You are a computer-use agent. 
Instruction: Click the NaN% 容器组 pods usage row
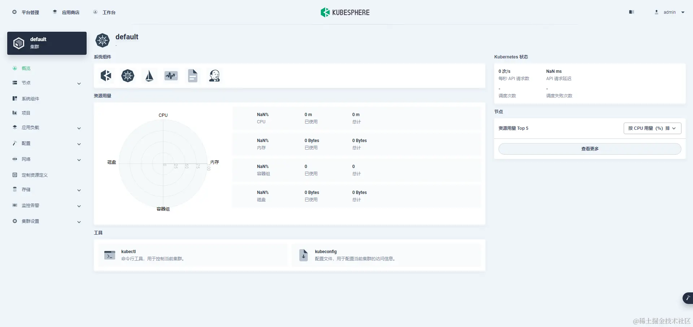click(x=357, y=170)
